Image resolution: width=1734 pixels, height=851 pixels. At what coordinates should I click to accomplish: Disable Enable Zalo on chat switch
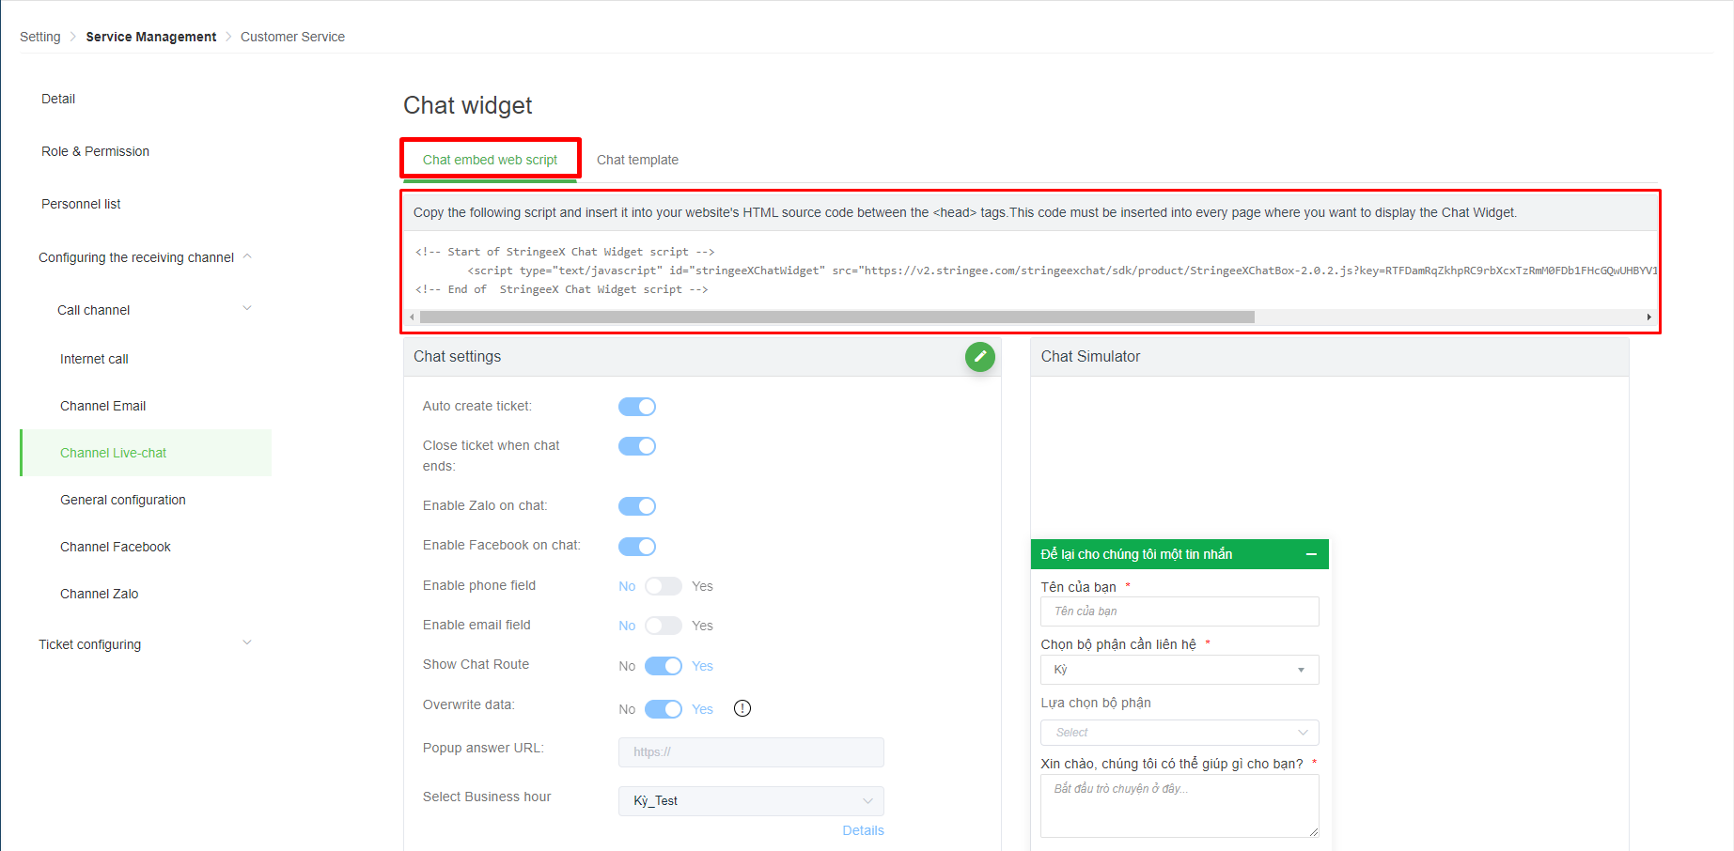[x=636, y=506]
